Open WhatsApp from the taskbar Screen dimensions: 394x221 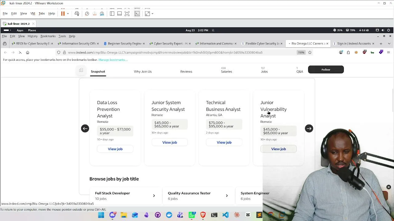click(191, 215)
